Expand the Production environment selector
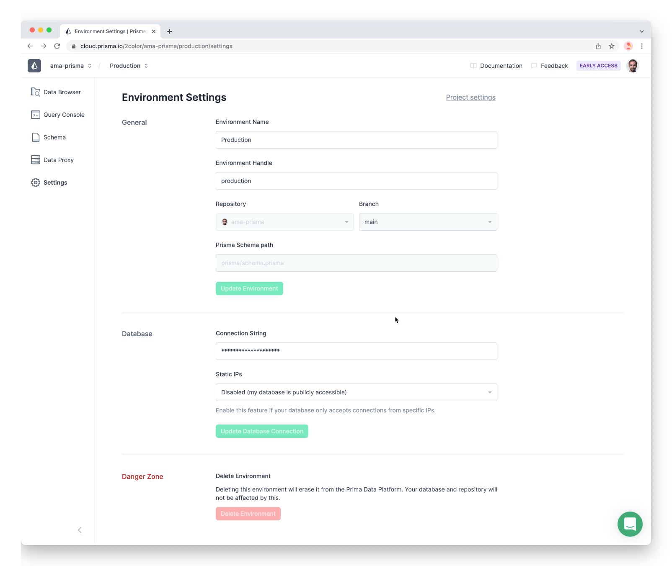The image size is (672, 566). 128,66
